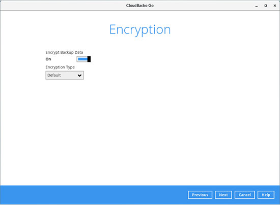The height and width of the screenshot is (205, 280).
Task: Click the black handle of the On switch
Action: coord(89,59)
